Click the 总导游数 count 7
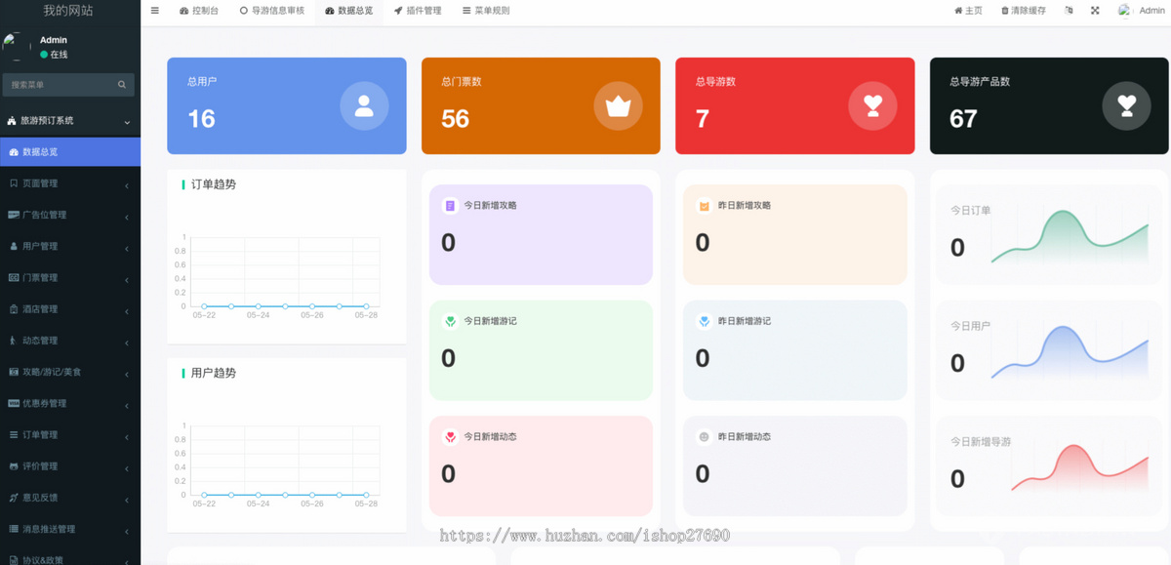Screen dimensions: 1171x565 coord(703,119)
